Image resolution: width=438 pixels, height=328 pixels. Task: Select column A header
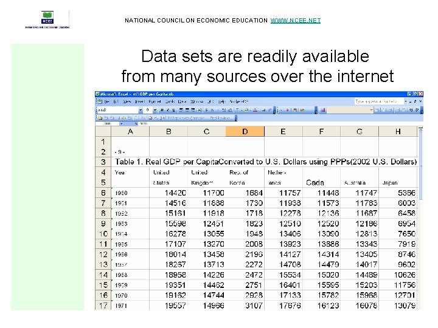pos(130,131)
